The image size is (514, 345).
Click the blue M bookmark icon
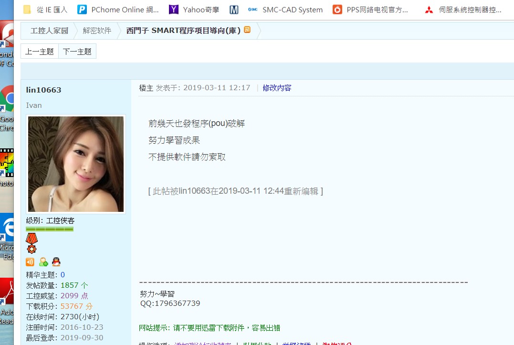[x=234, y=10]
